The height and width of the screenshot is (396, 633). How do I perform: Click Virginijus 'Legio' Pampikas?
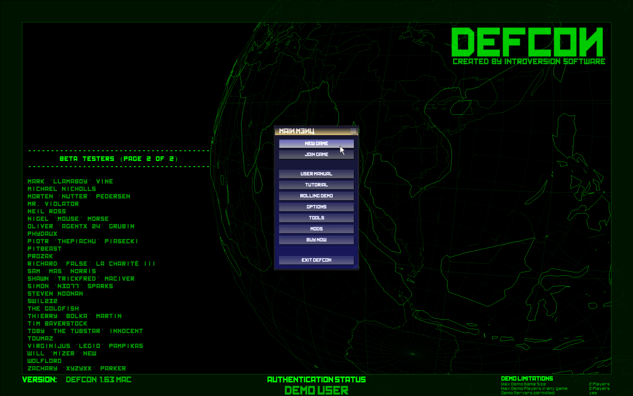85,346
